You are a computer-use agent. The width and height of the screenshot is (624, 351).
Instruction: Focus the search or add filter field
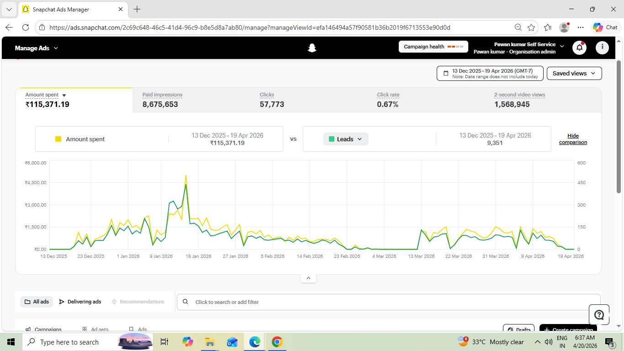click(x=389, y=302)
